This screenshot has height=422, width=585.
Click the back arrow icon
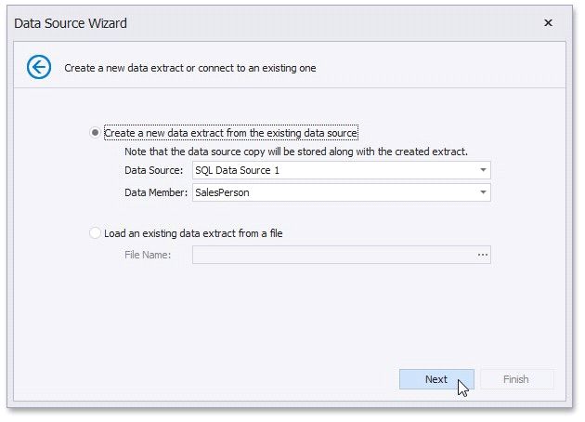[39, 67]
